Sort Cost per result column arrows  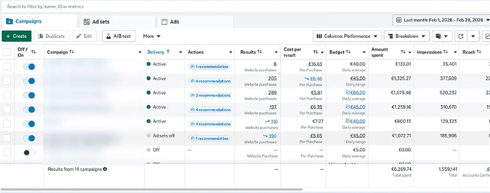point(316,52)
